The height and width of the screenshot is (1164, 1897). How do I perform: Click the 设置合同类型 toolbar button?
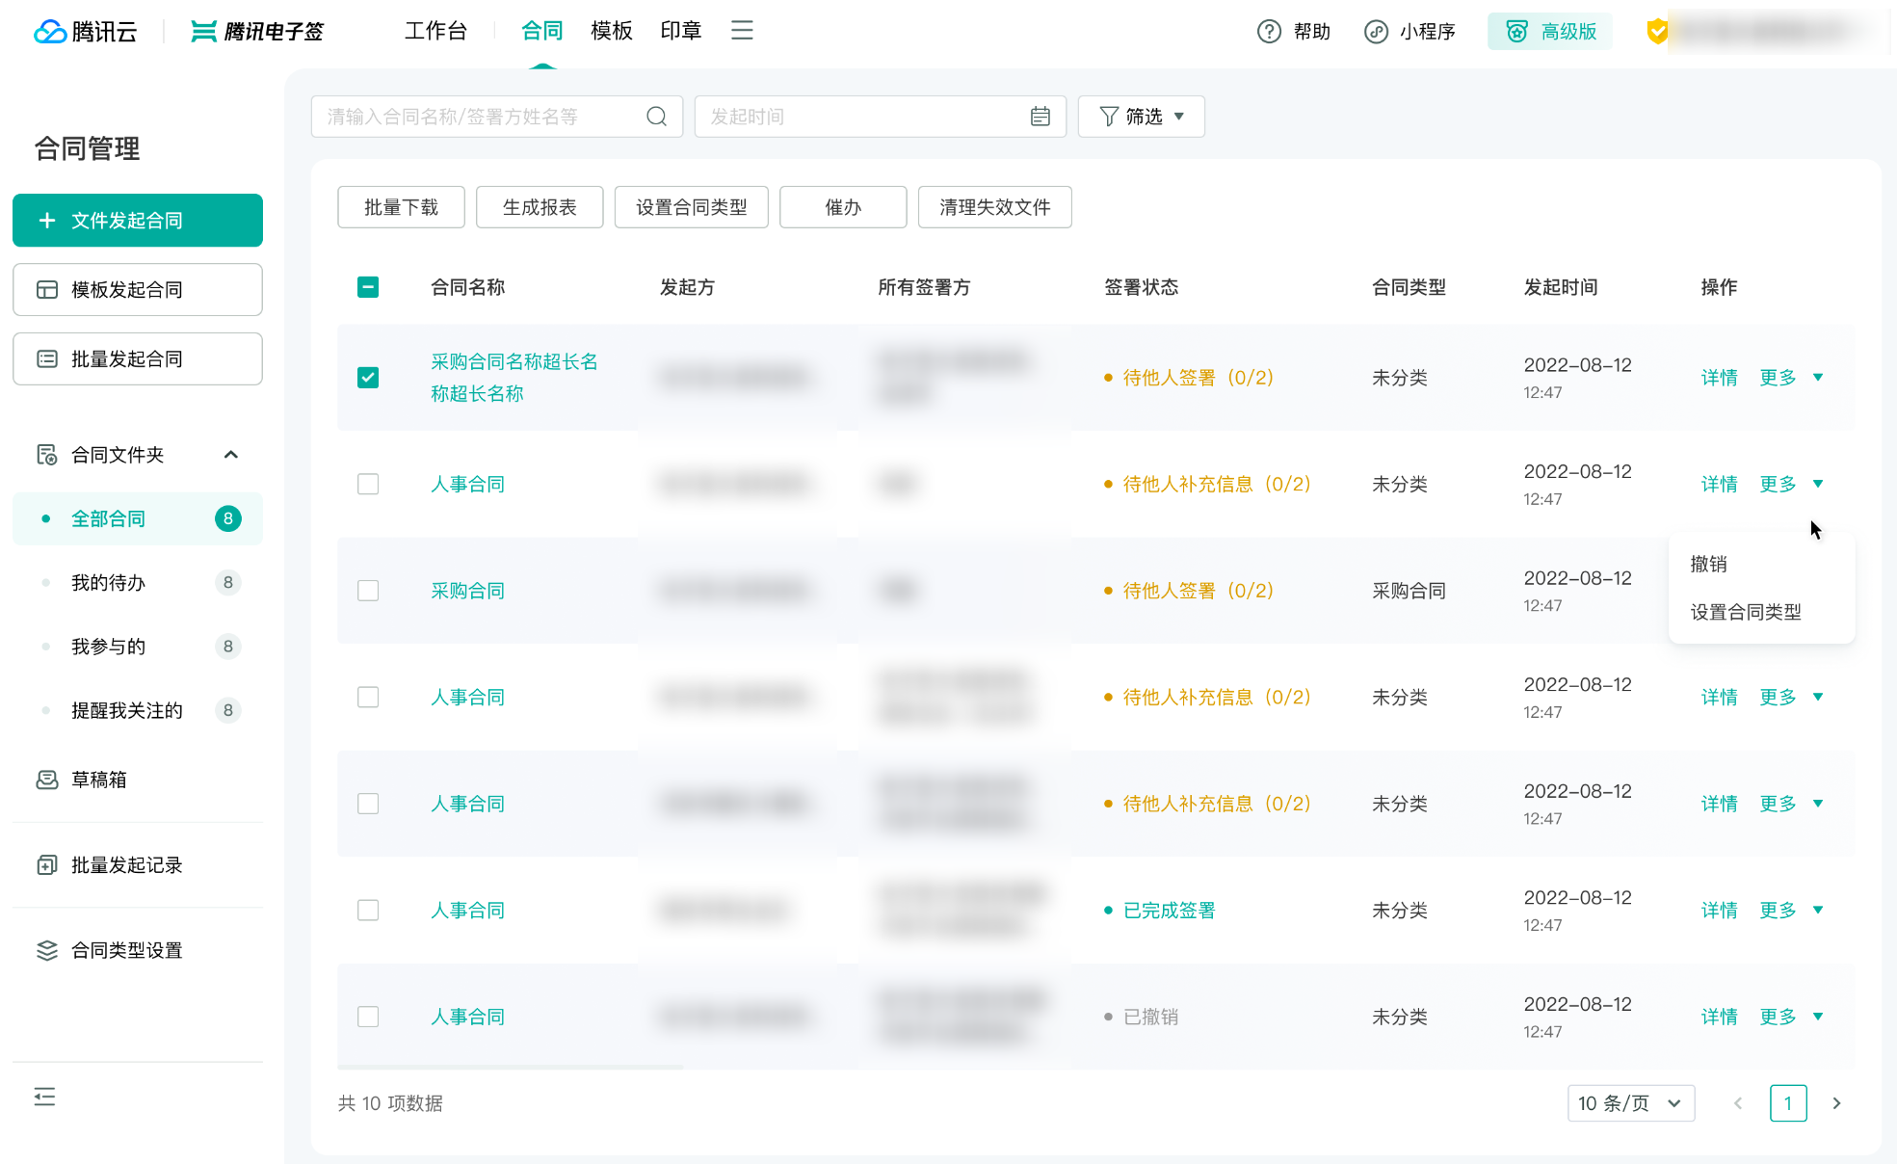pos(692,207)
